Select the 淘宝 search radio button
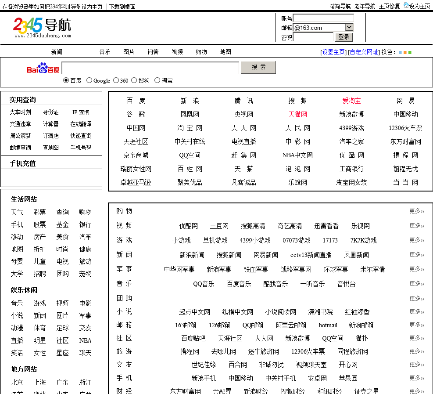 157,80
